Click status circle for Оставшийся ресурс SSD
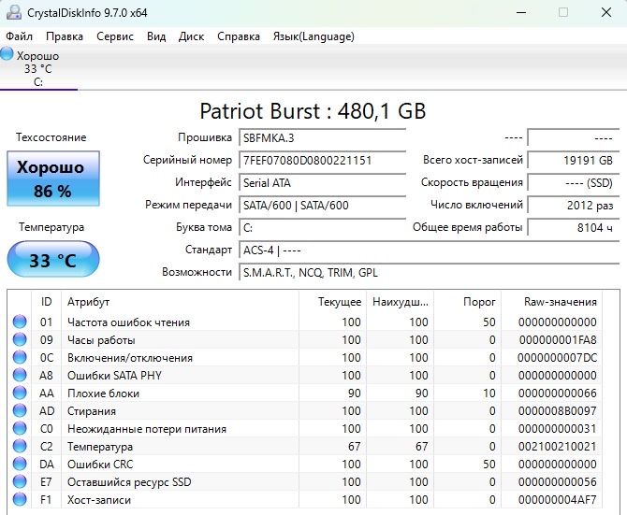The image size is (627, 515). pyautogui.click(x=20, y=482)
